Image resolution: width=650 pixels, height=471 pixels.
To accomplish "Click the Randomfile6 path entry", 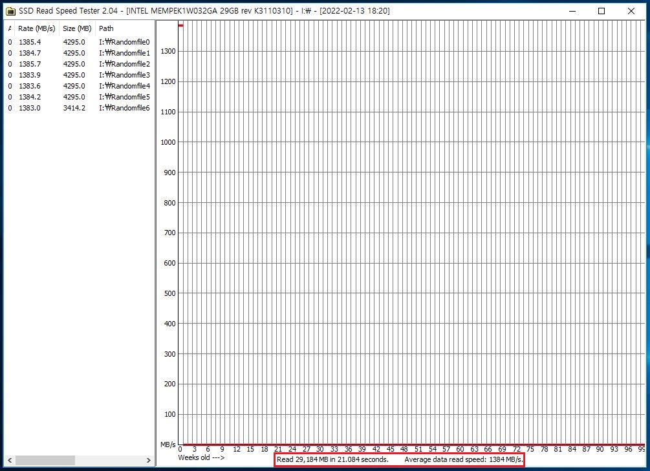I will point(124,108).
